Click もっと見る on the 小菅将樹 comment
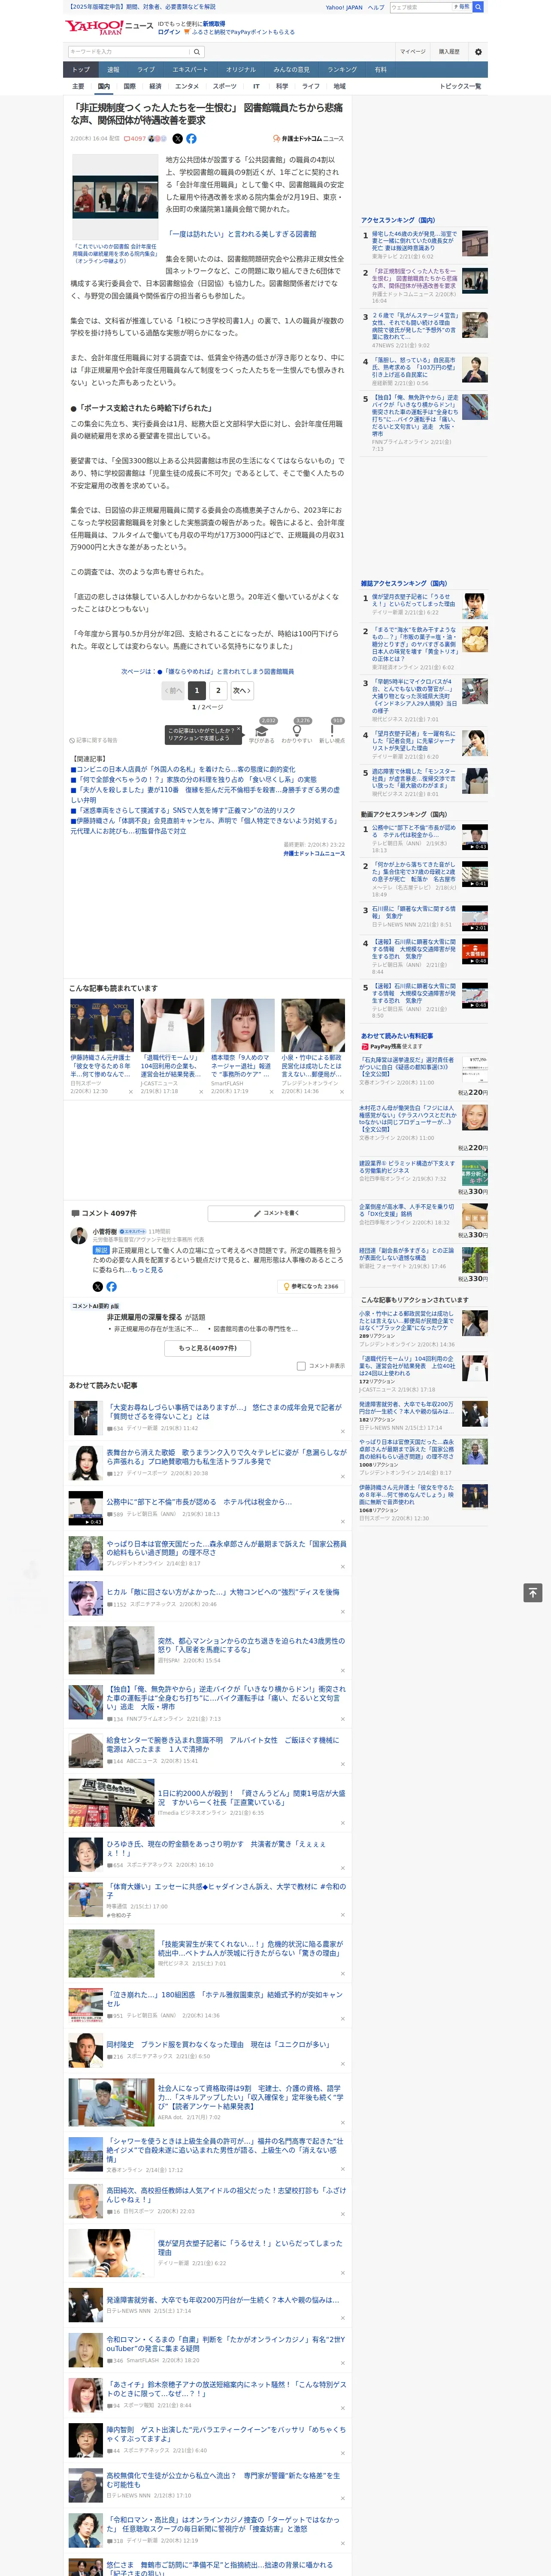Viewport: 551px width, 2576px height. coord(147,1270)
